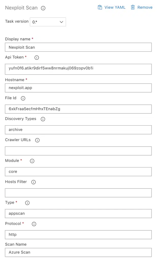This screenshot has height=260, width=157.
Task: Click the info icon next to Crawler URLs
Action: point(37,140)
